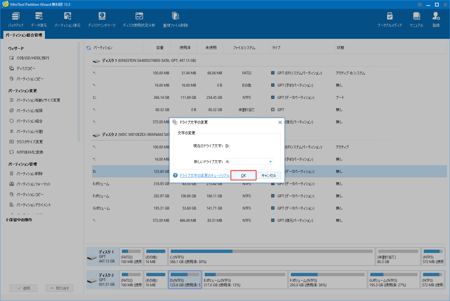Open the new drive letter dropdown
The image size is (450, 301).
pyautogui.click(x=270, y=161)
